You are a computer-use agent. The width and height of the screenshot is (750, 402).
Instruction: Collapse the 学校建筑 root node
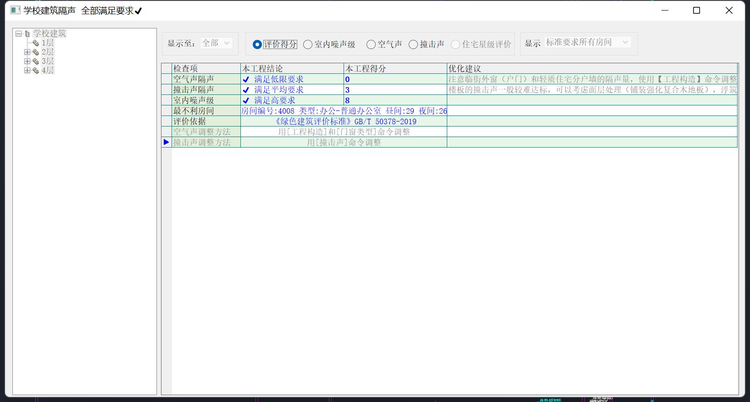18,34
